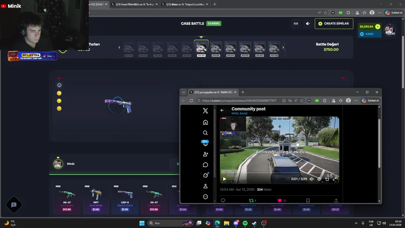The image size is (405, 228).
Task: Open new tab in main browser
Action: click(x=215, y=4)
